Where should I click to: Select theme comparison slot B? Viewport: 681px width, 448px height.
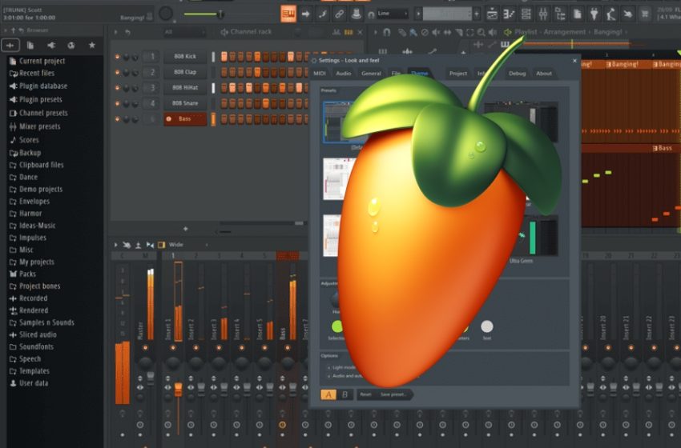[x=345, y=394]
